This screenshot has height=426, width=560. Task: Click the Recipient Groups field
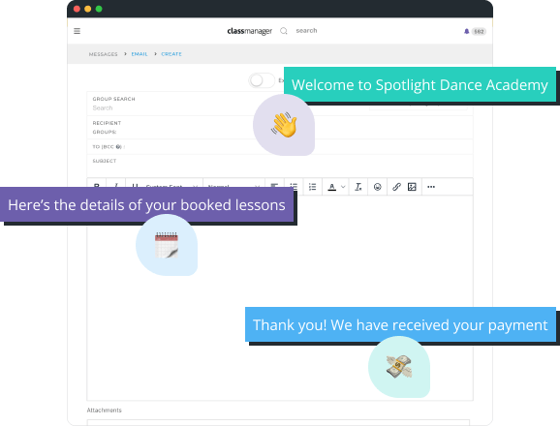(280, 128)
